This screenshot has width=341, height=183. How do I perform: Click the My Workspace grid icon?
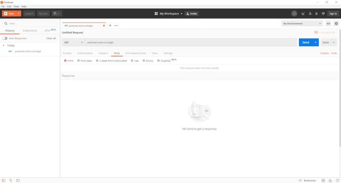156,14
